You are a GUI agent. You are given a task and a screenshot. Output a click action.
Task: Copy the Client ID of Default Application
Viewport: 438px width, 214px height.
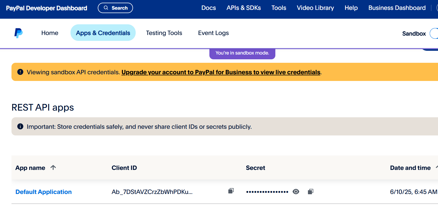click(231, 191)
